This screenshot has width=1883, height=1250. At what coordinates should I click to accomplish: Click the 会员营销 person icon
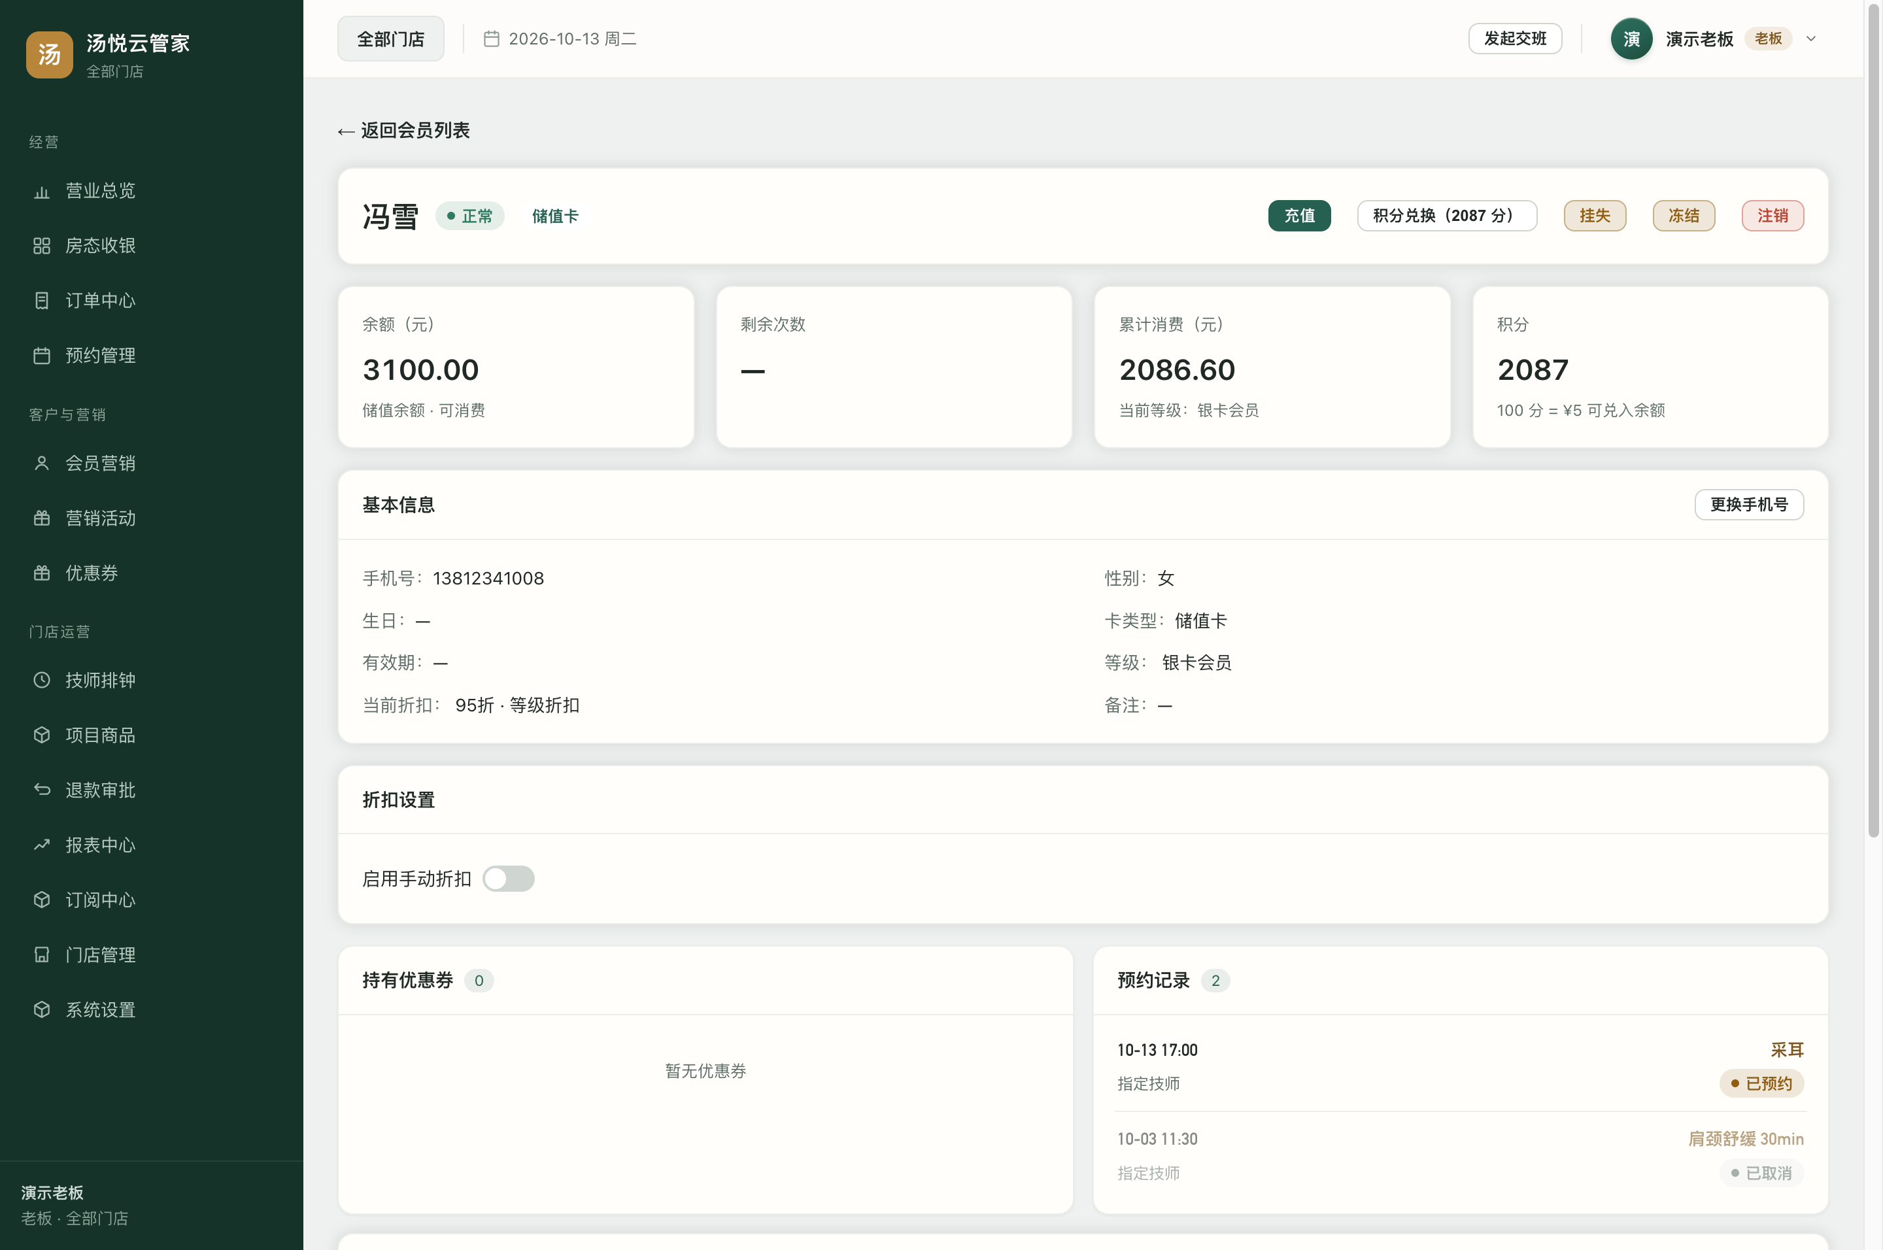pyautogui.click(x=41, y=463)
